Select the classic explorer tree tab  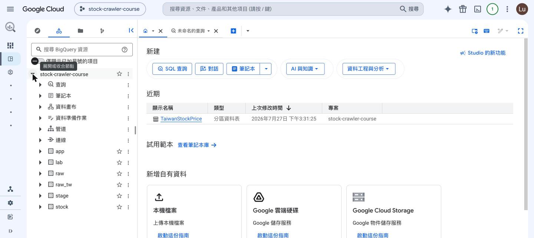pyautogui.click(x=59, y=31)
